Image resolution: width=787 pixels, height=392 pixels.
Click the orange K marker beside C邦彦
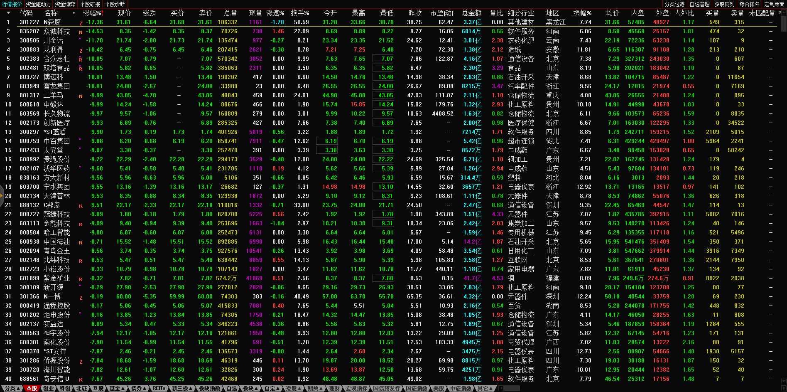[81, 206]
